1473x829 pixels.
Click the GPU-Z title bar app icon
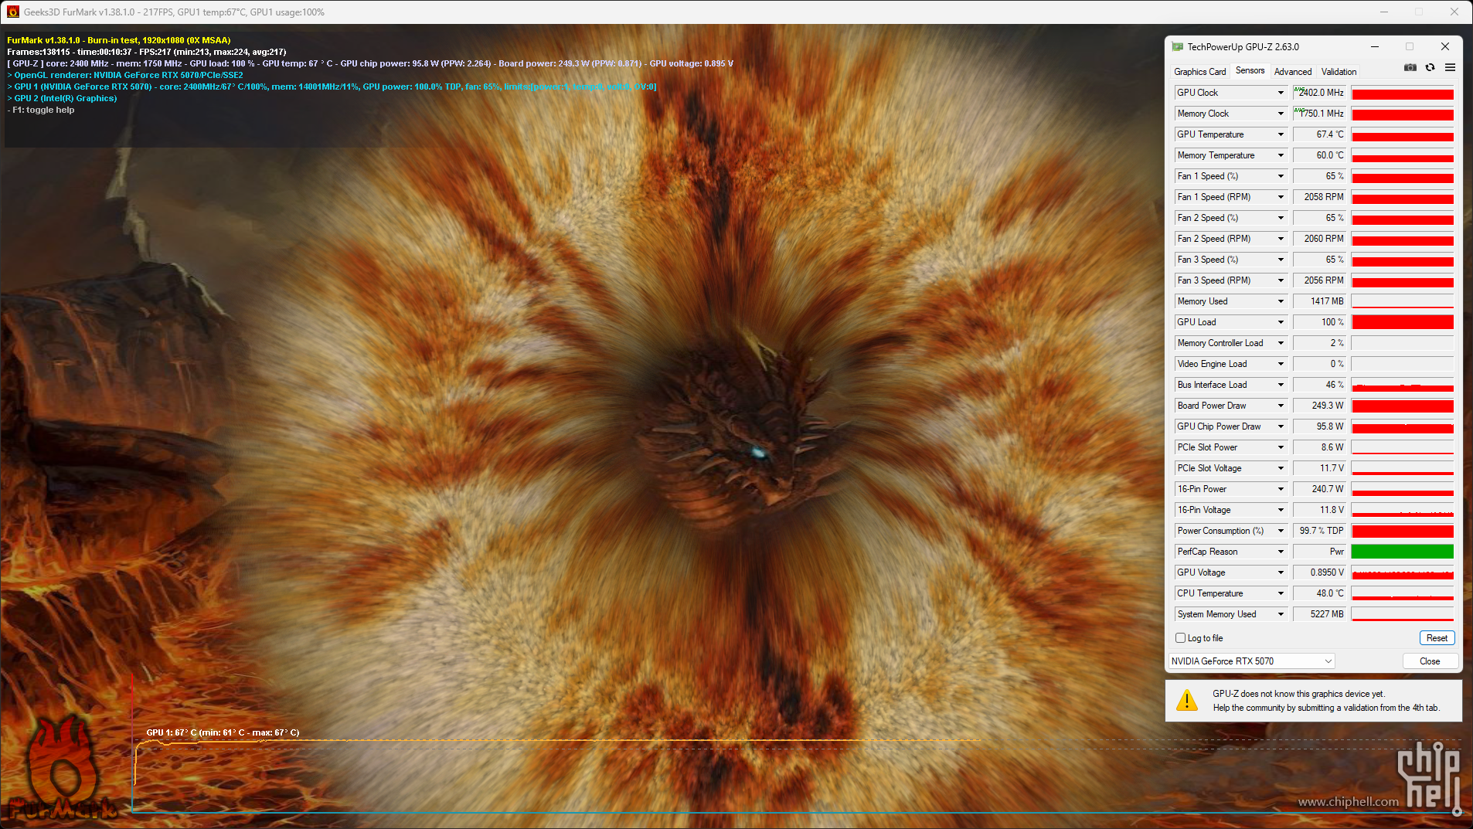[x=1177, y=47]
